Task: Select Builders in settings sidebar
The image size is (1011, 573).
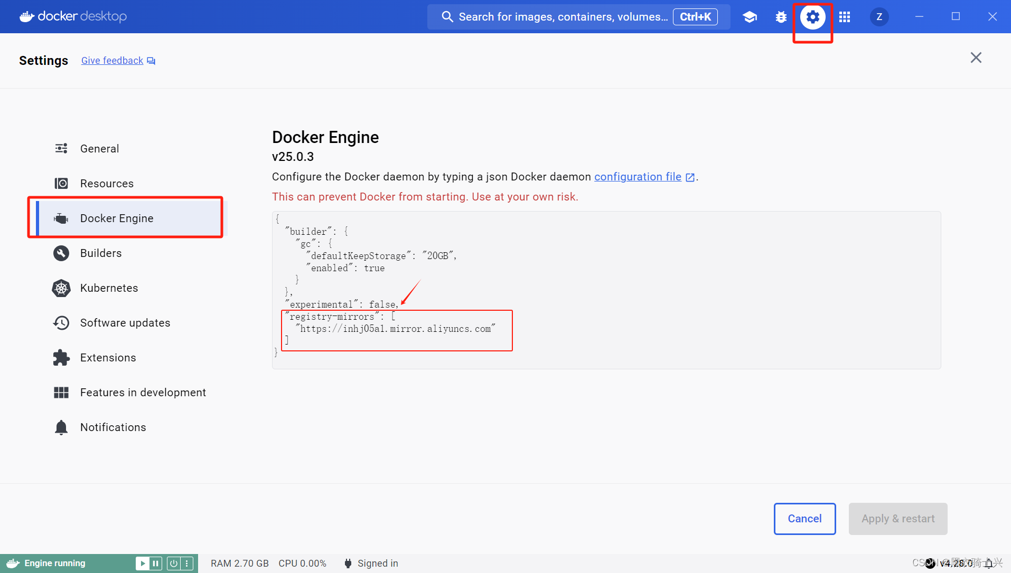Action: click(101, 253)
